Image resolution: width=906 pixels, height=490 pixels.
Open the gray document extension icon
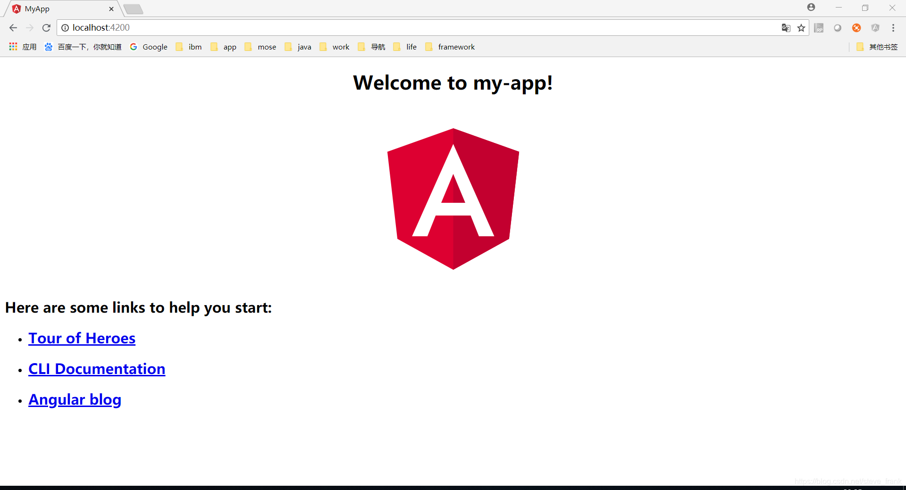pyautogui.click(x=819, y=28)
